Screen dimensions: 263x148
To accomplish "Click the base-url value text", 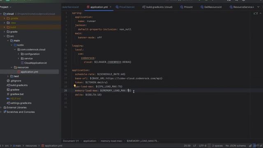I will (x=126, y=79).
